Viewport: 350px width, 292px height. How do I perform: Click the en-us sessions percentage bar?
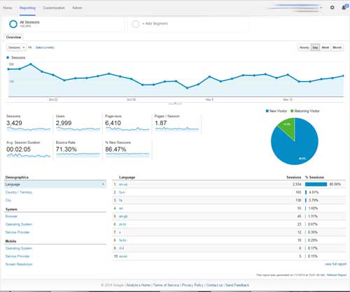pyautogui.click(x=316, y=184)
